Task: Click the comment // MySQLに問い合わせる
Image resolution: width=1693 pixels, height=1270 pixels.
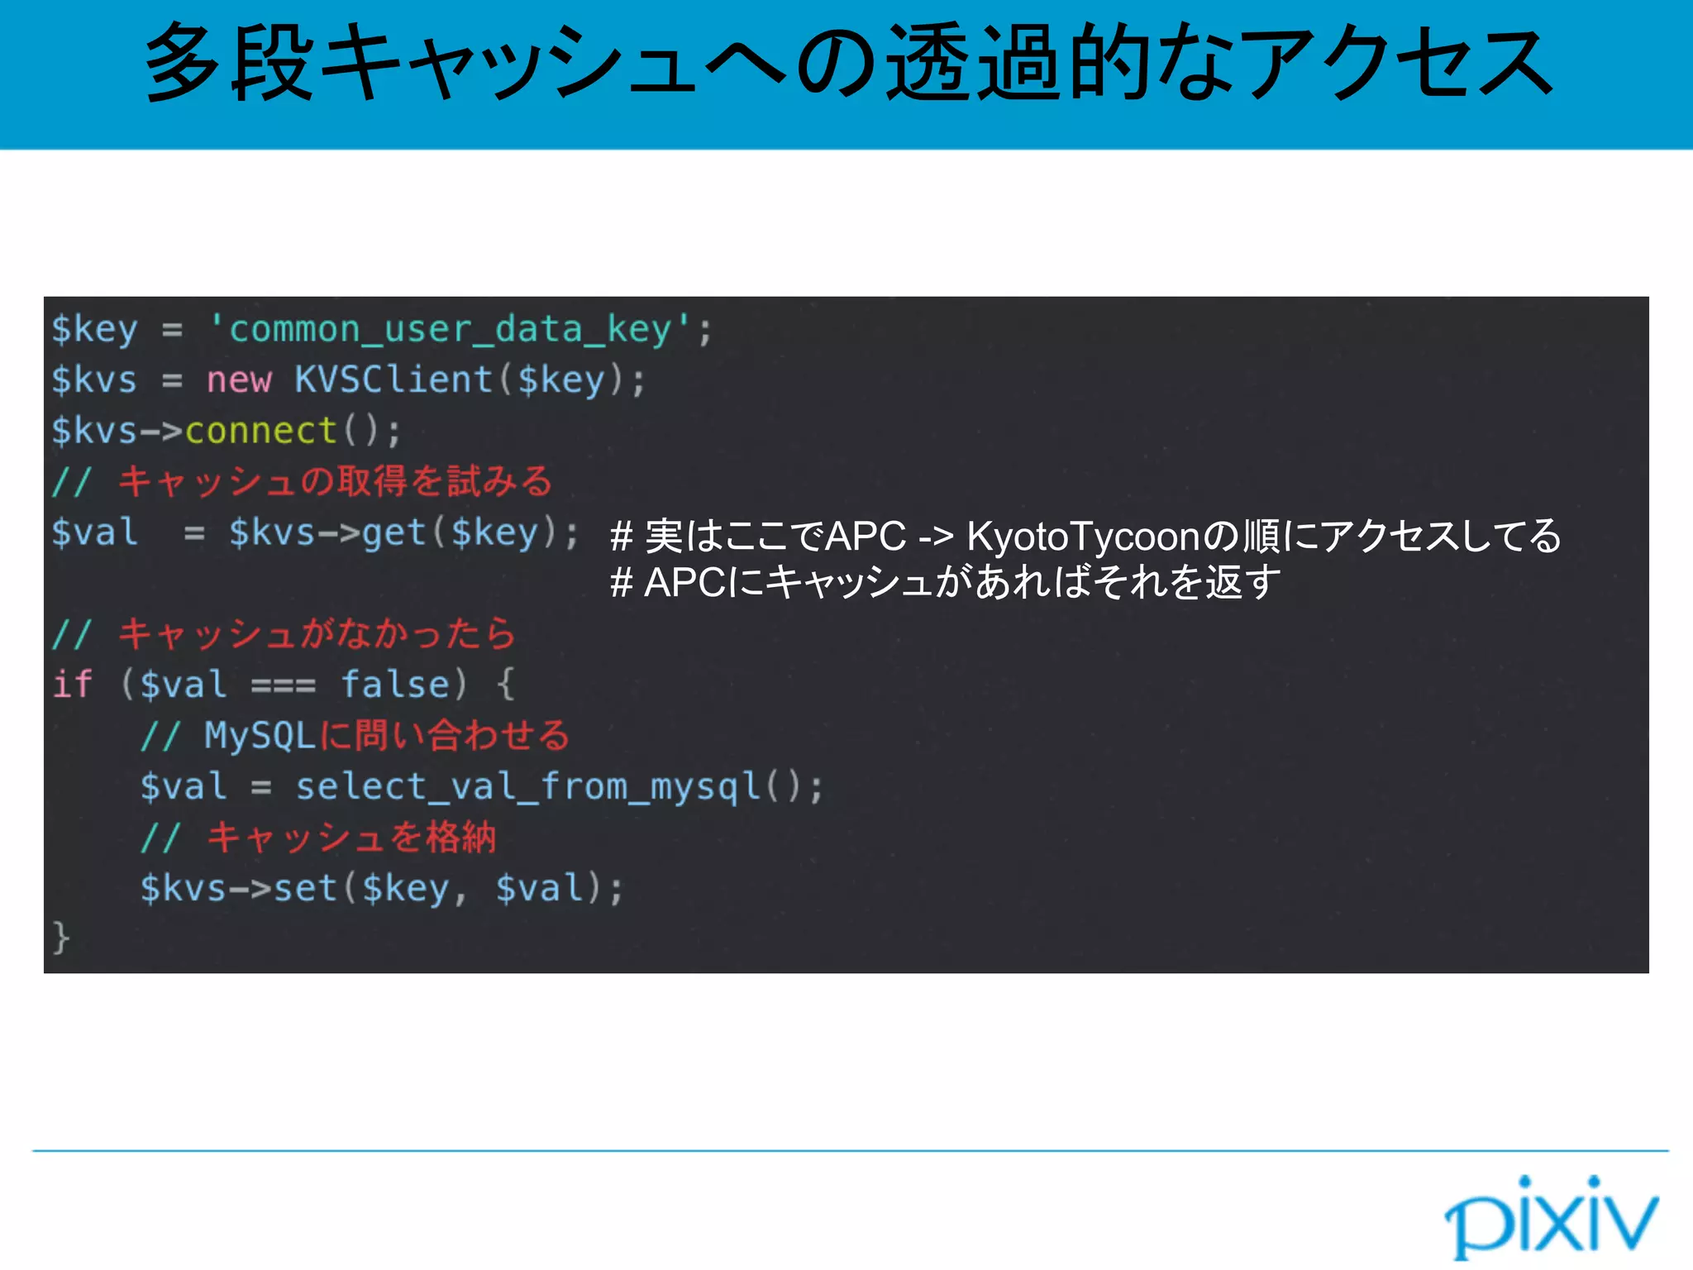Action: (x=355, y=736)
